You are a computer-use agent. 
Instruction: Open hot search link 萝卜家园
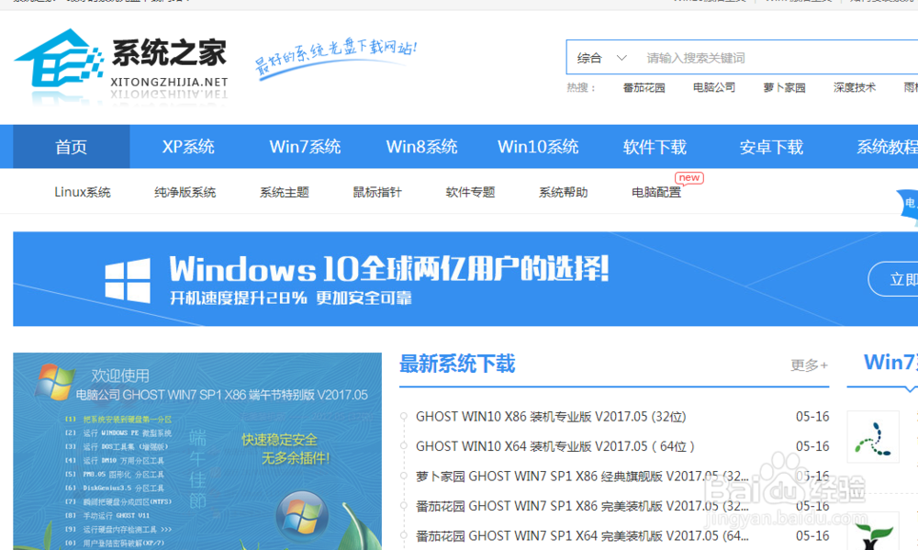click(x=784, y=88)
